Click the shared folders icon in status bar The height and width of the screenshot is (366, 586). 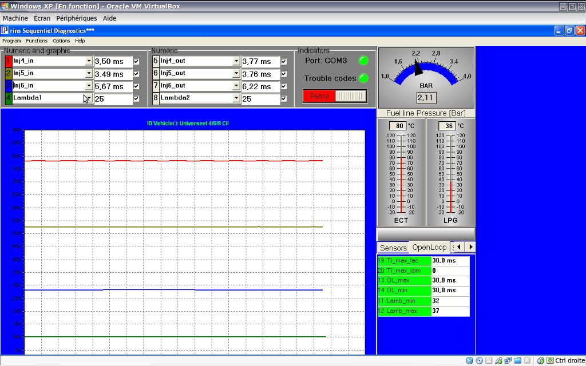pyautogui.click(x=517, y=360)
